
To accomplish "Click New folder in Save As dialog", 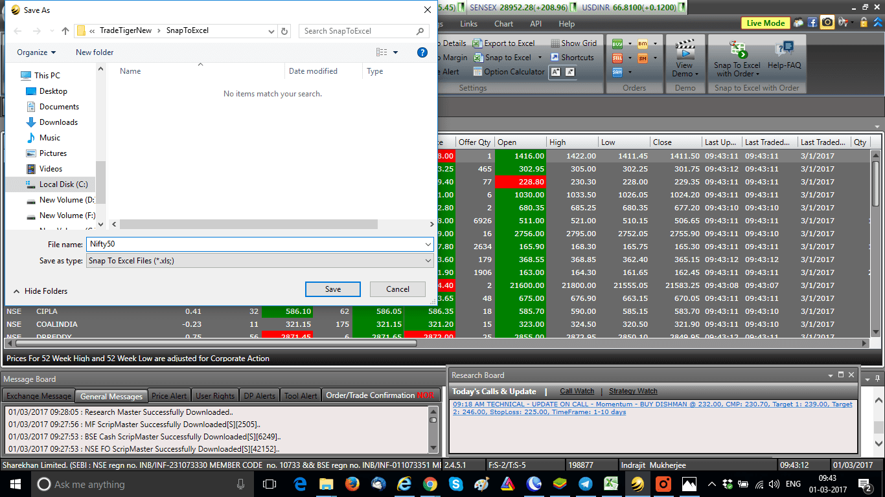I will tap(95, 52).
